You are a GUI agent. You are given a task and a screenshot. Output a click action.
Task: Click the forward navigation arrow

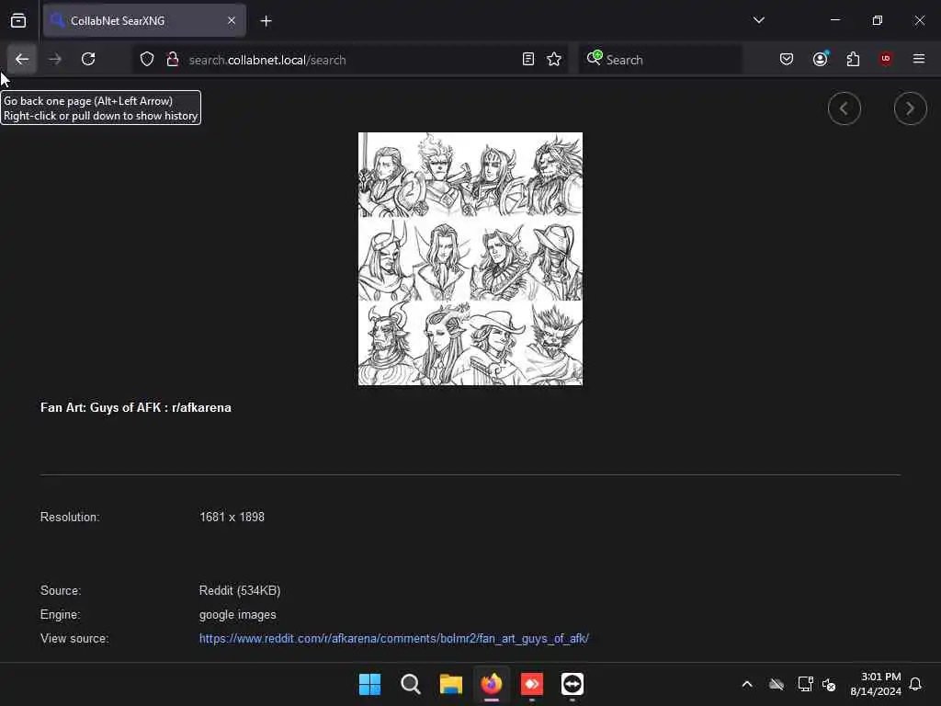click(x=54, y=60)
